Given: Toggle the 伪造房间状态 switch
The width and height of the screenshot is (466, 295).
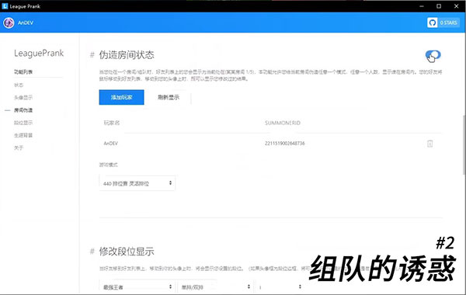Looking at the screenshot, I should (433, 55).
